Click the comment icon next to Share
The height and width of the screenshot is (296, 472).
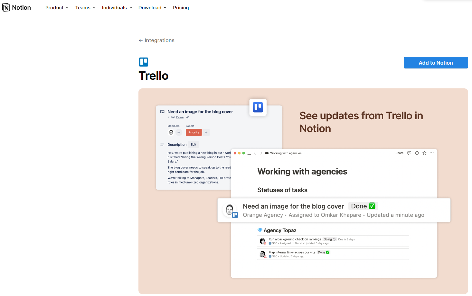[409, 153]
